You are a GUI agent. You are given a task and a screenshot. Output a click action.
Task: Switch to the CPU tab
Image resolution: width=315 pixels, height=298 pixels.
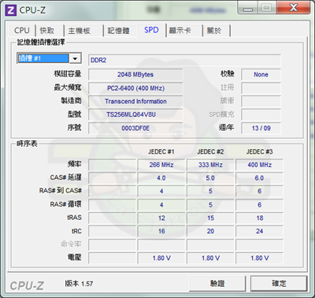tap(22, 31)
